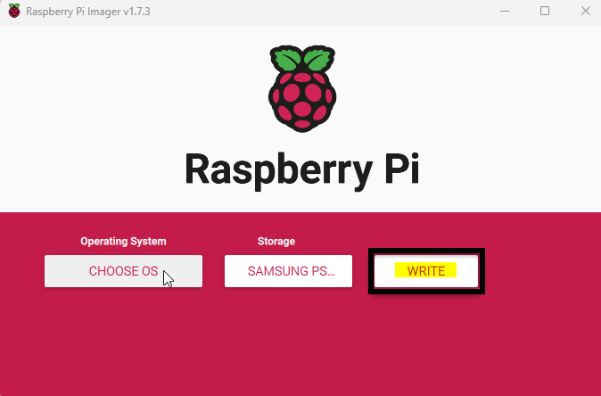Image resolution: width=601 pixels, height=396 pixels.
Task: Click the SAMSUNG PS... storage button
Action: (288, 271)
